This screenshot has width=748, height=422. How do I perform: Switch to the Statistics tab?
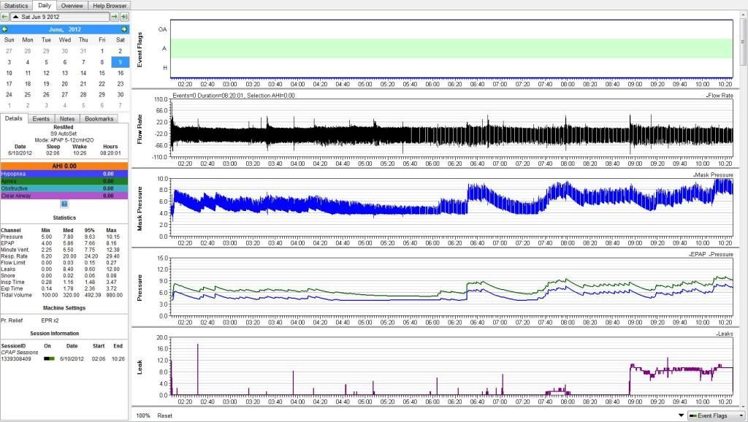(x=16, y=5)
